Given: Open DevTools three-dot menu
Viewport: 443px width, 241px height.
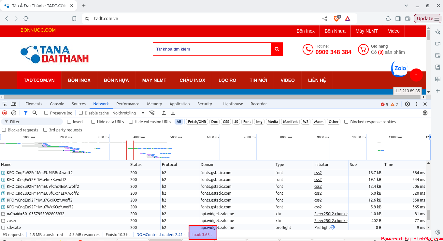Looking at the screenshot, I should [x=417, y=104].
